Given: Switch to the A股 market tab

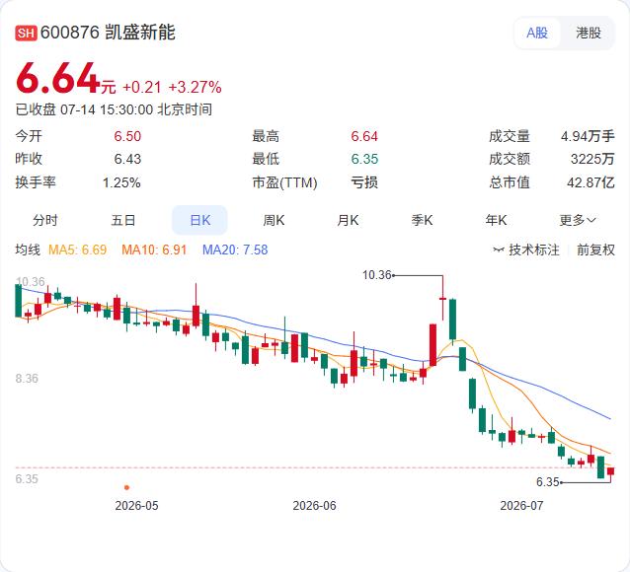Looking at the screenshot, I should pos(537,33).
